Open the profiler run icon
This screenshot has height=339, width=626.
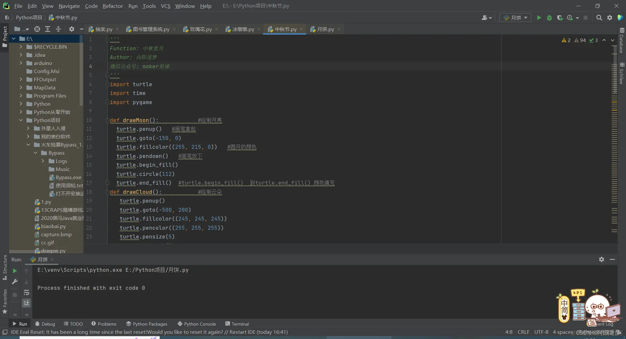570,18
